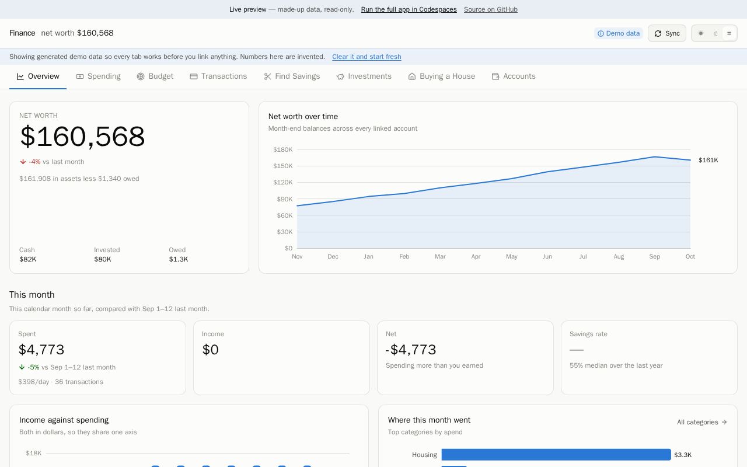747x467 pixels.
Task: Open Source on GitHub link
Action: tap(491, 9)
